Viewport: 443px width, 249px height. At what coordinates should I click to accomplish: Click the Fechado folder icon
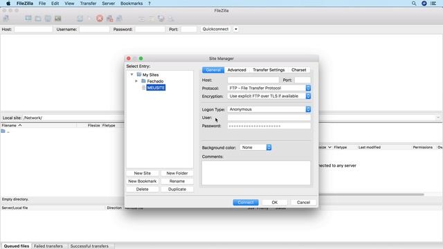(143, 81)
